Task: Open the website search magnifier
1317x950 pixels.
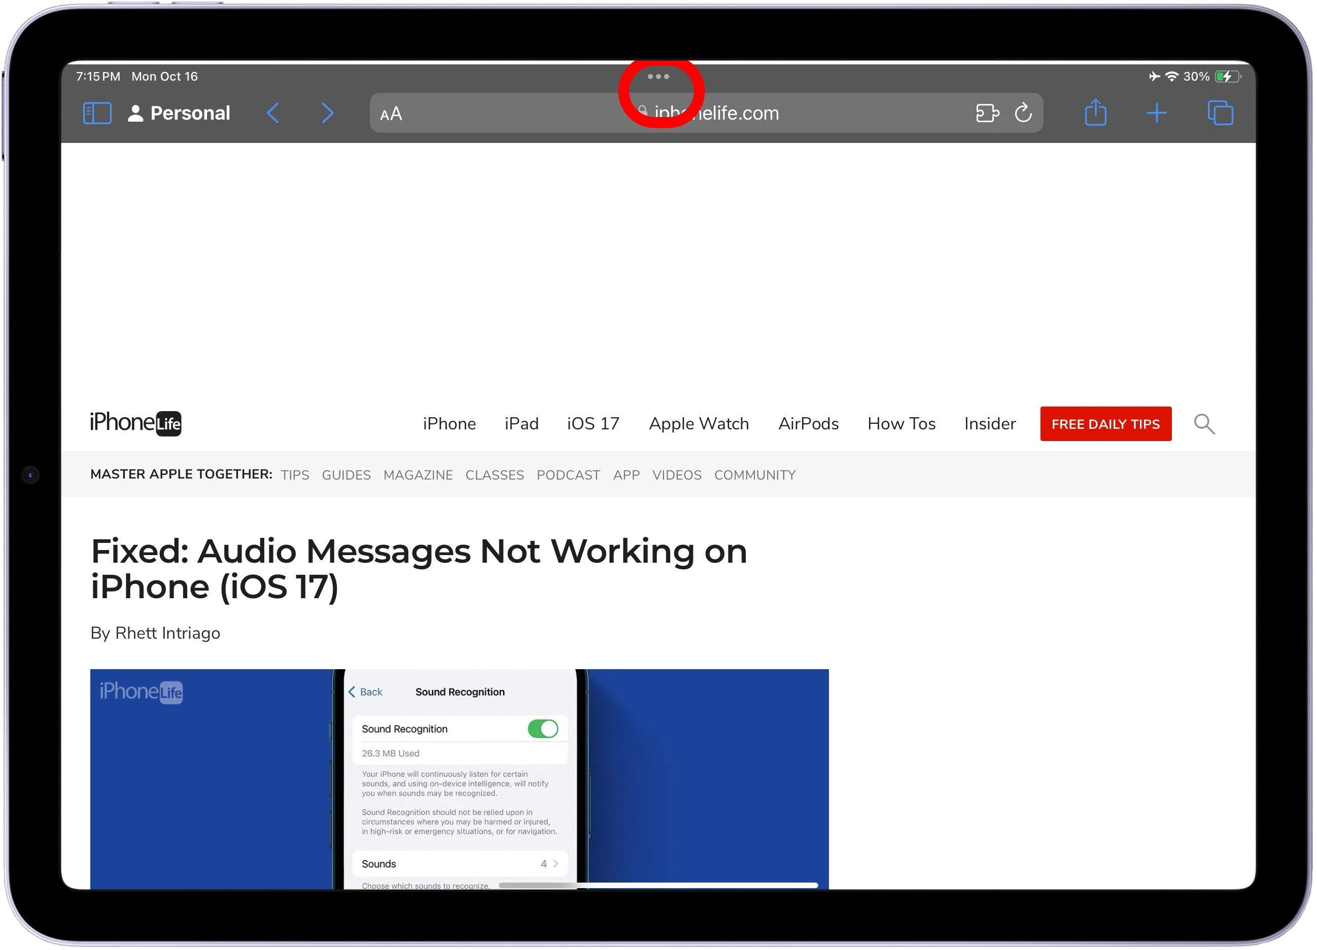Action: click(1204, 424)
